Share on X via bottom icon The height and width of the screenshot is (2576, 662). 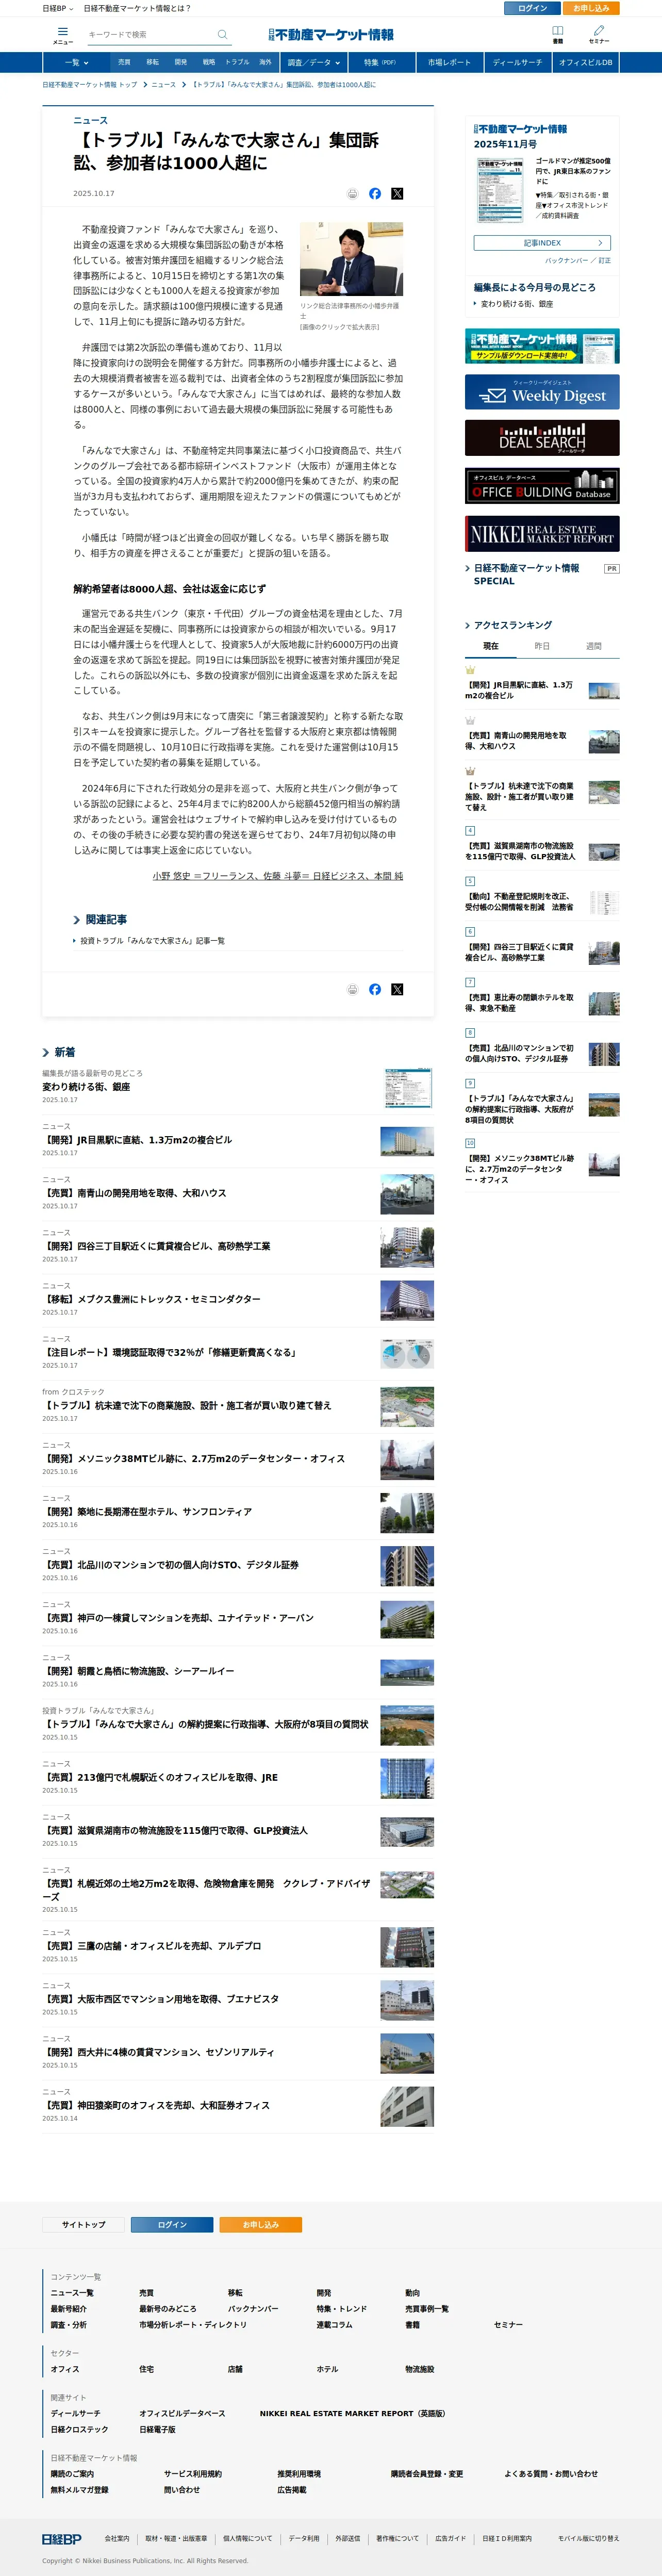pos(397,989)
